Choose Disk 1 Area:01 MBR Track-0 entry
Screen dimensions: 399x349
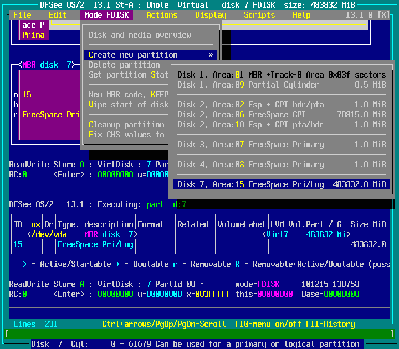[x=282, y=75]
